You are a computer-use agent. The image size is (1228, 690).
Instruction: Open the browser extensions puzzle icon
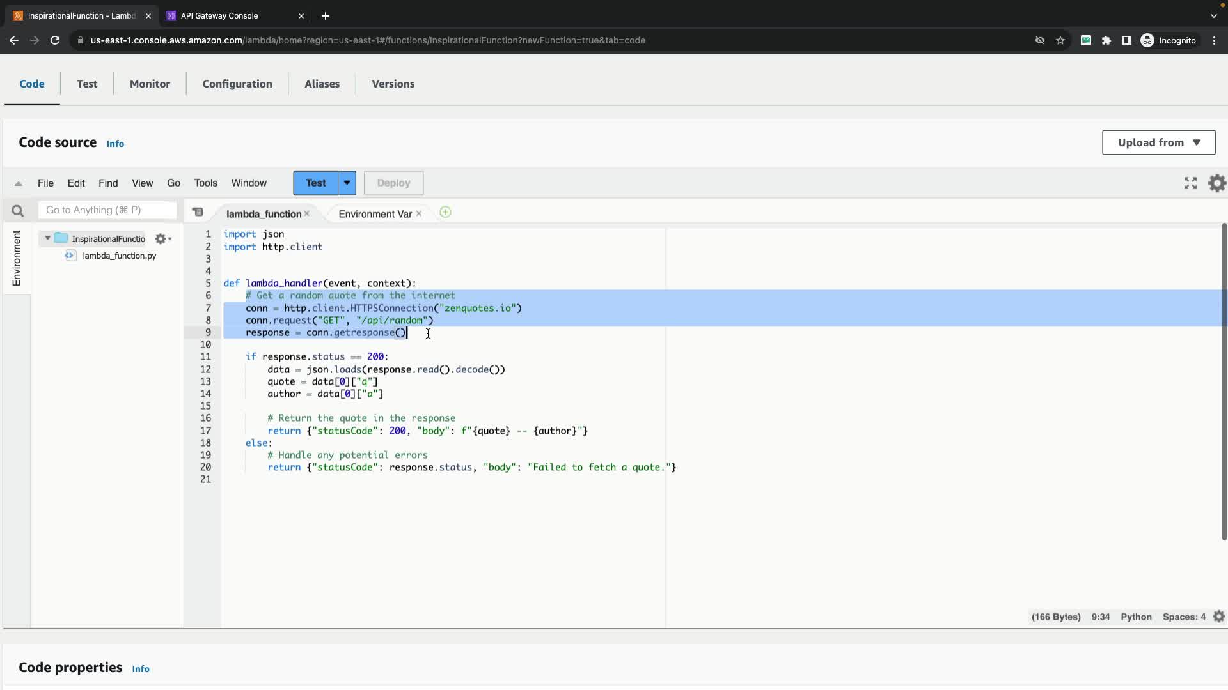[1106, 40]
